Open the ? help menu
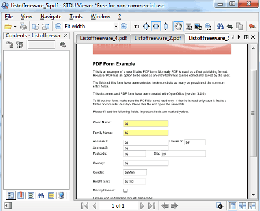Viewport: 260px width, 211px height. [x=120, y=17]
